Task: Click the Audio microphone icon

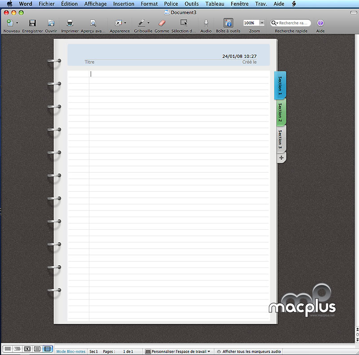Action: pos(206,23)
